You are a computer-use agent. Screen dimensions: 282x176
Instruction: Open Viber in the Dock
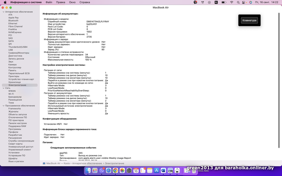pos(102,170)
